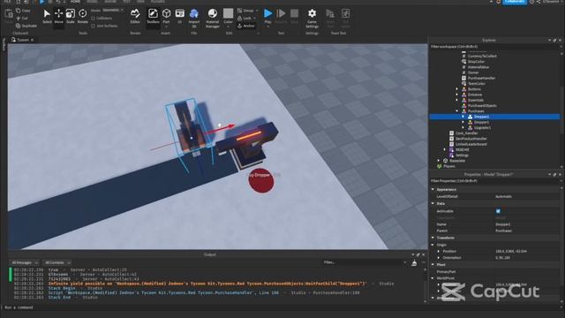
Task: Open the Toolbox panel
Action: pos(153,16)
